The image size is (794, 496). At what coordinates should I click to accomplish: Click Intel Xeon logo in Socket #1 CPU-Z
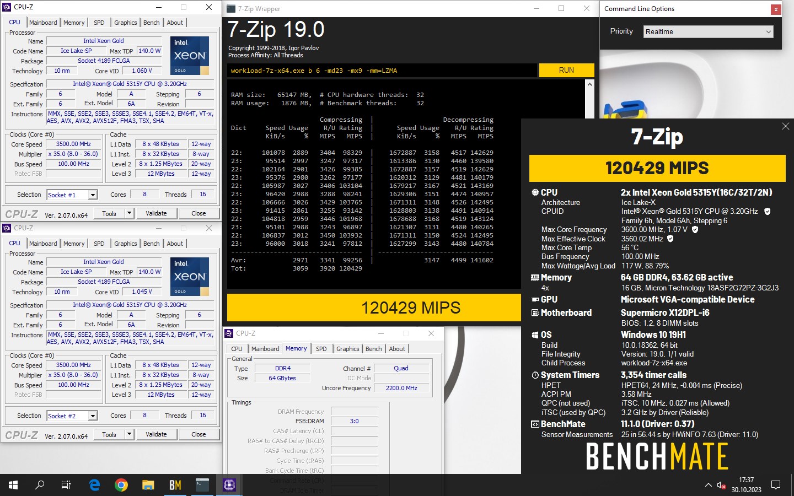coord(190,55)
